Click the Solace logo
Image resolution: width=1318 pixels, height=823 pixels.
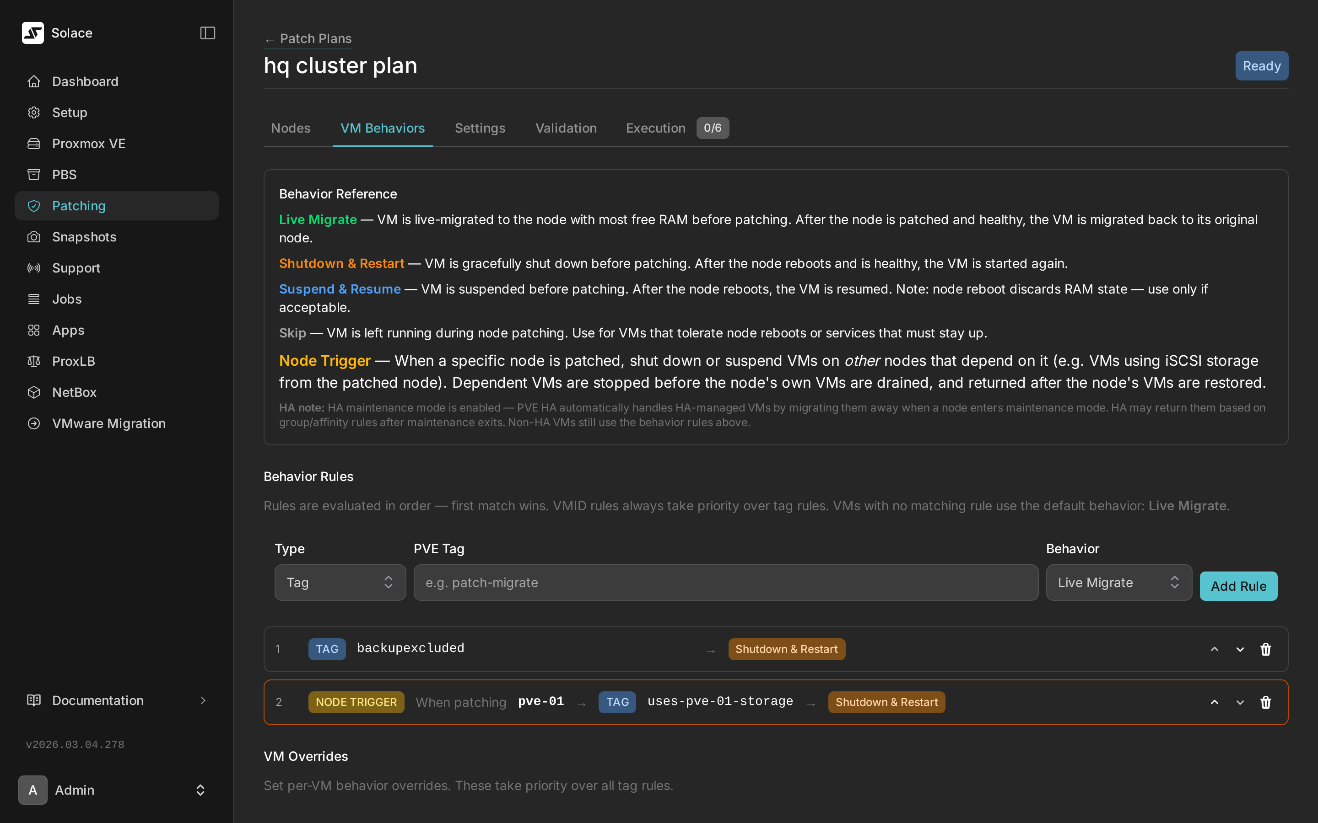[32, 32]
